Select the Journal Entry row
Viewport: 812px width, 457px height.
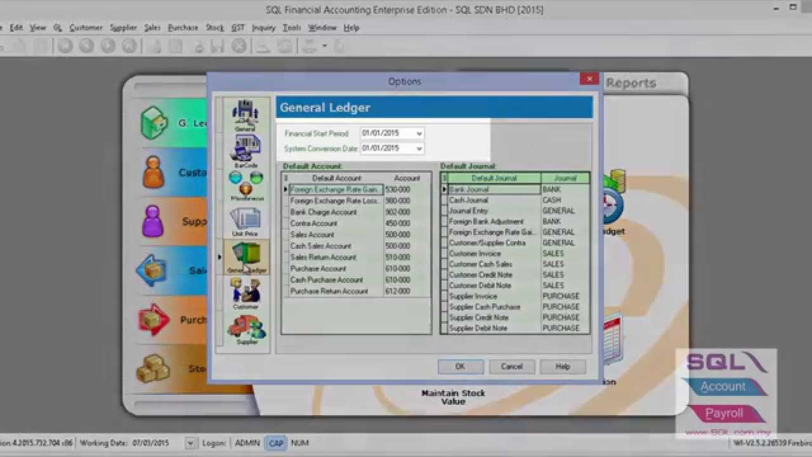point(515,211)
